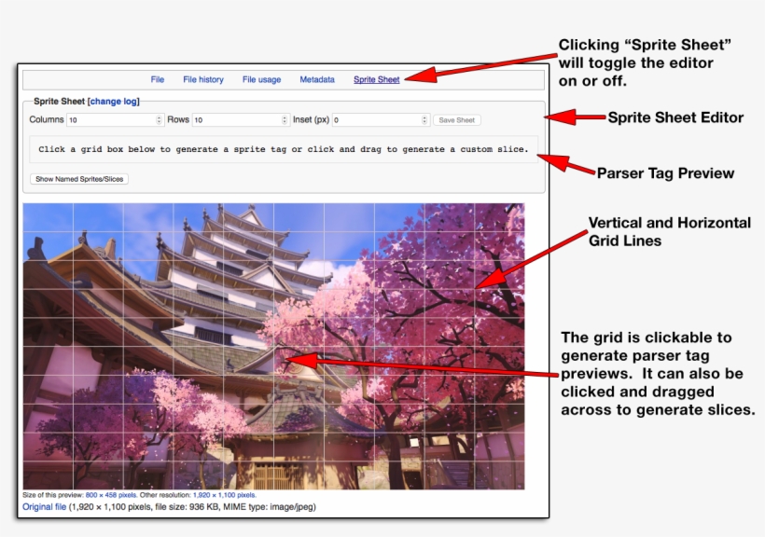Click into the Inset (px) field
The height and width of the screenshot is (537, 765).
coord(376,120)
